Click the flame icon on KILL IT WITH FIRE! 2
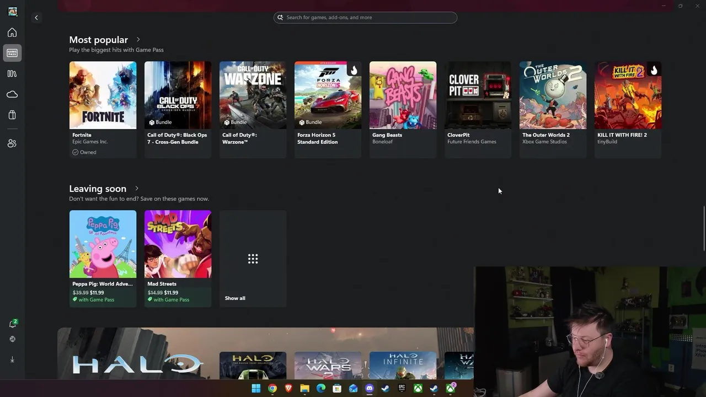The height and width of the screenshot is (397, 706). click(654, 69)
